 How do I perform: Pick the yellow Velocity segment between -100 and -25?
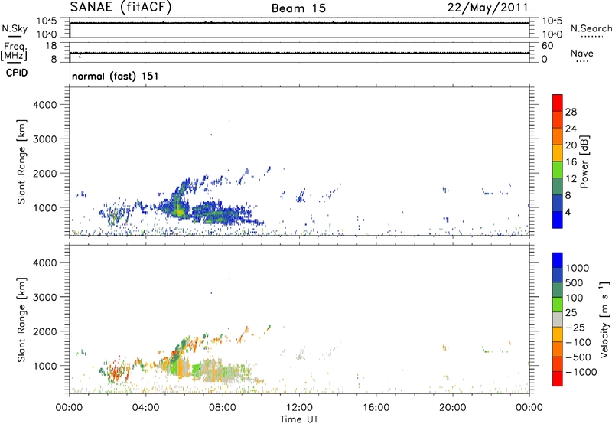(558, 334)
